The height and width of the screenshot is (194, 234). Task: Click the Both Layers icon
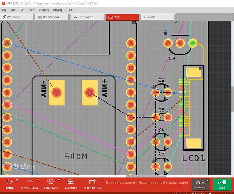coord(51,181)
